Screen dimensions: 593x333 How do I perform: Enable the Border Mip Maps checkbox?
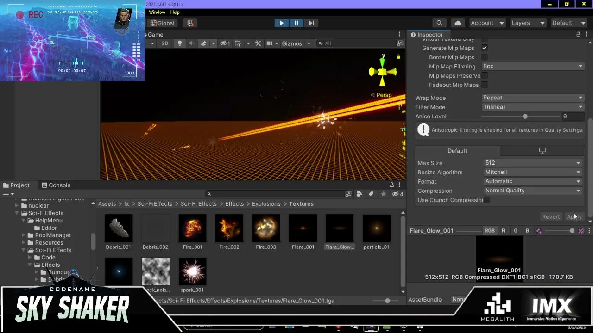[485, 57]
